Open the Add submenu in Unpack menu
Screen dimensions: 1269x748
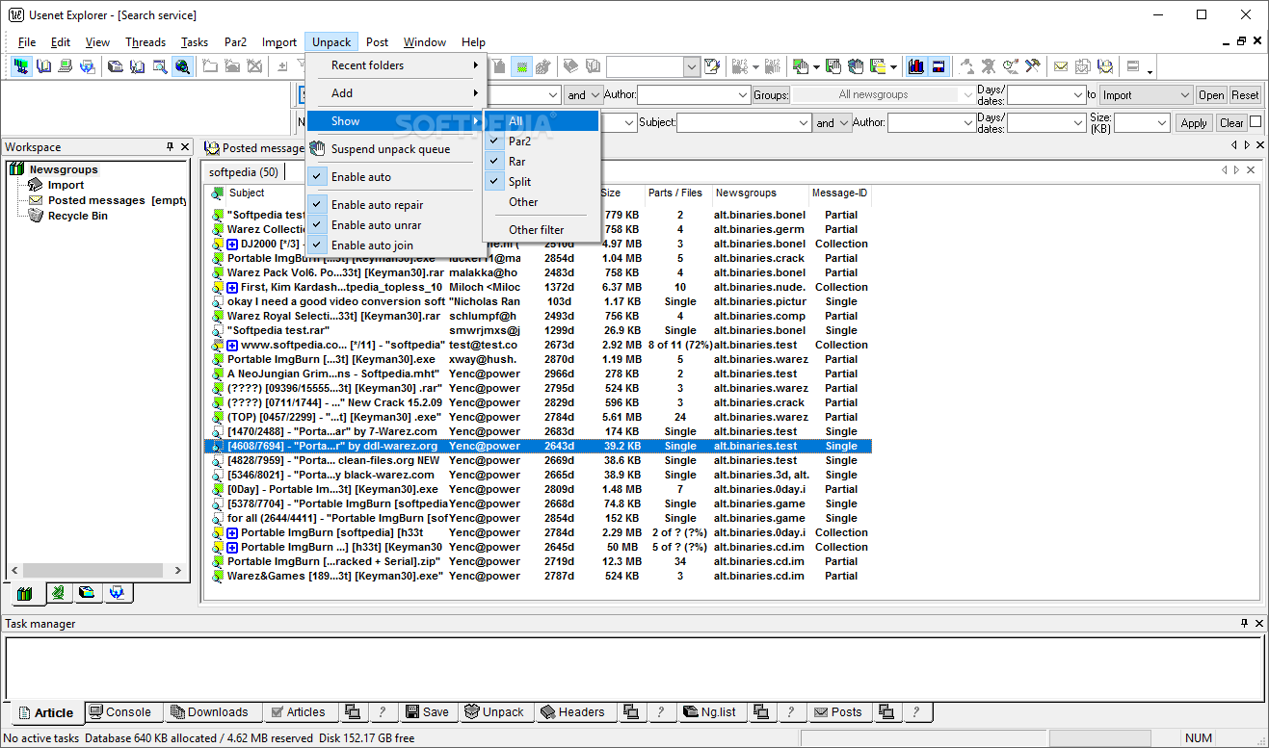pyautogui.click(x=396, y=93)
